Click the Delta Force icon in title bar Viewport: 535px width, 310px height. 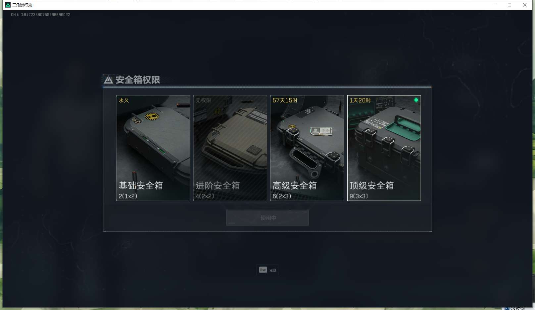click(x=8, y=5)
